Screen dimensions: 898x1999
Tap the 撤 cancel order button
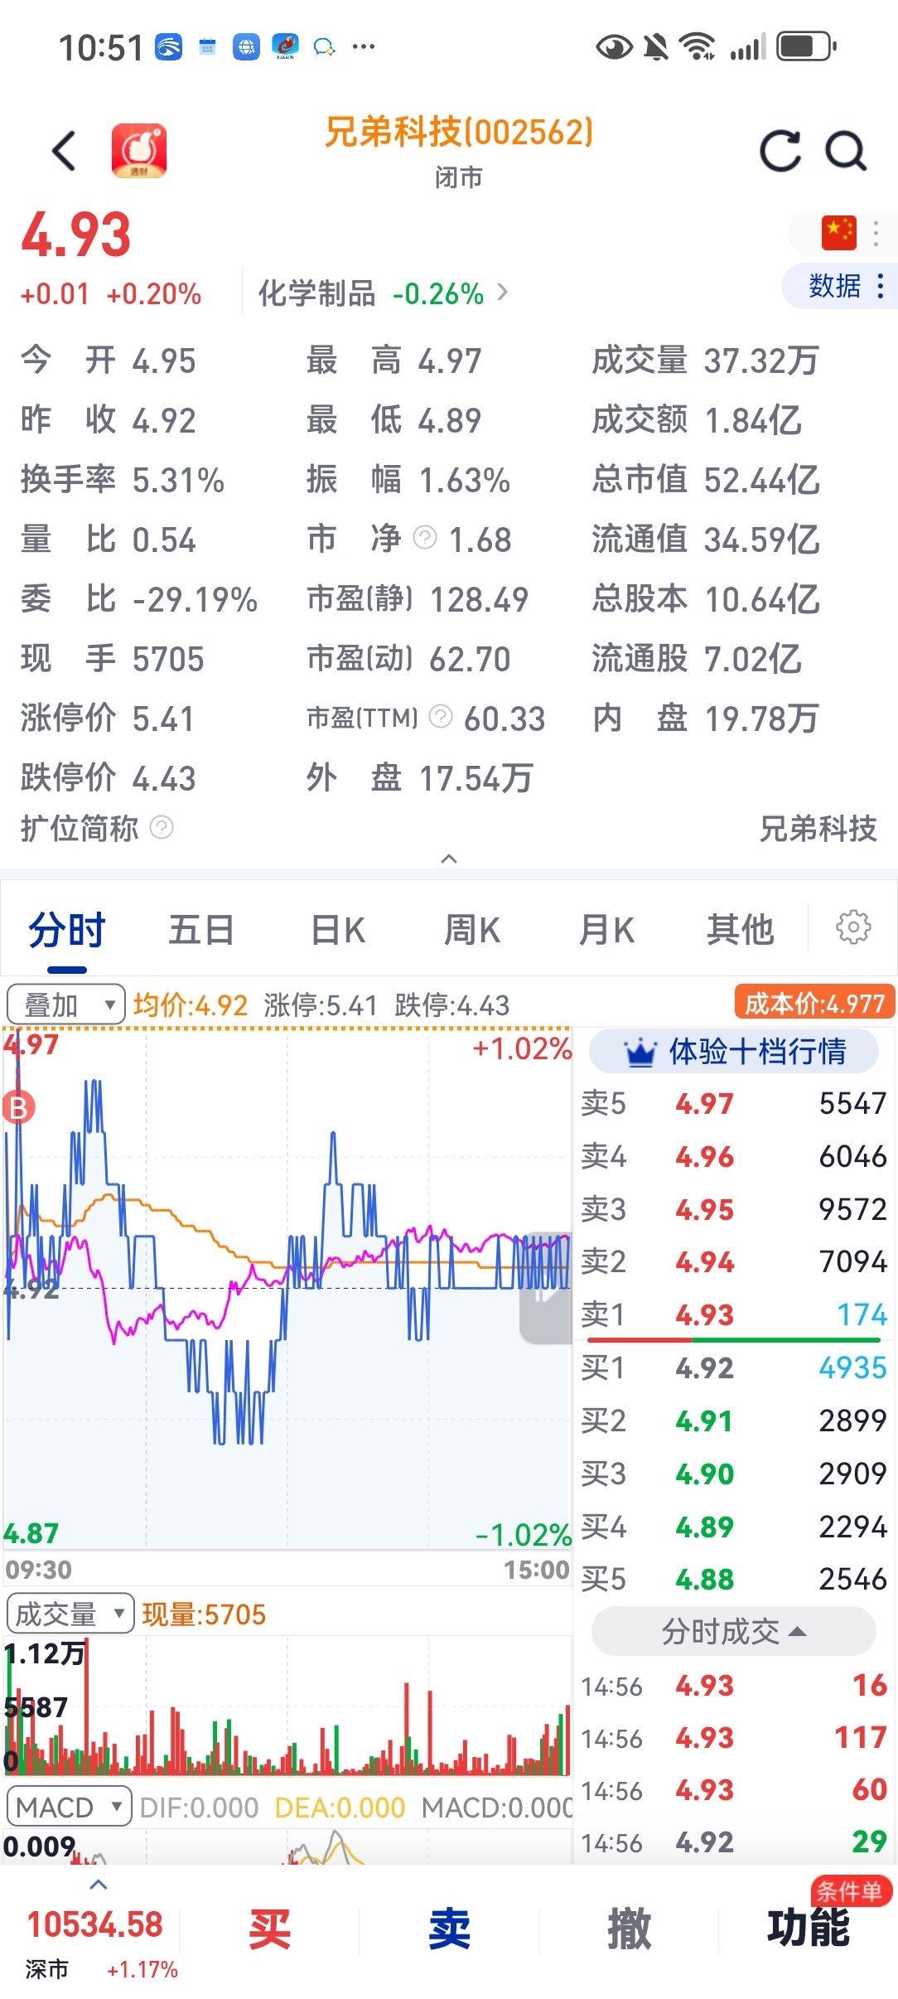coord(629,1929)
